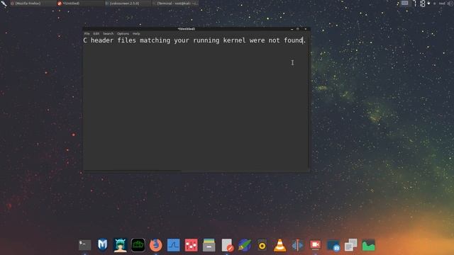Click the workspace switcher in top panel
This screenshot has width=454, height=255.
click(x=405, y=3)
